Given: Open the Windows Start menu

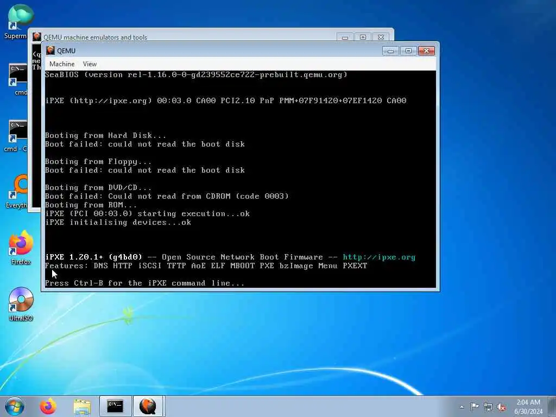Looking at the screenshot, I should [15, 406].
